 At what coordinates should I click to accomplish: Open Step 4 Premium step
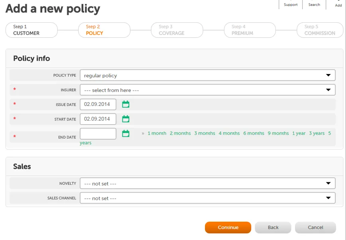[x=250, y=30]
